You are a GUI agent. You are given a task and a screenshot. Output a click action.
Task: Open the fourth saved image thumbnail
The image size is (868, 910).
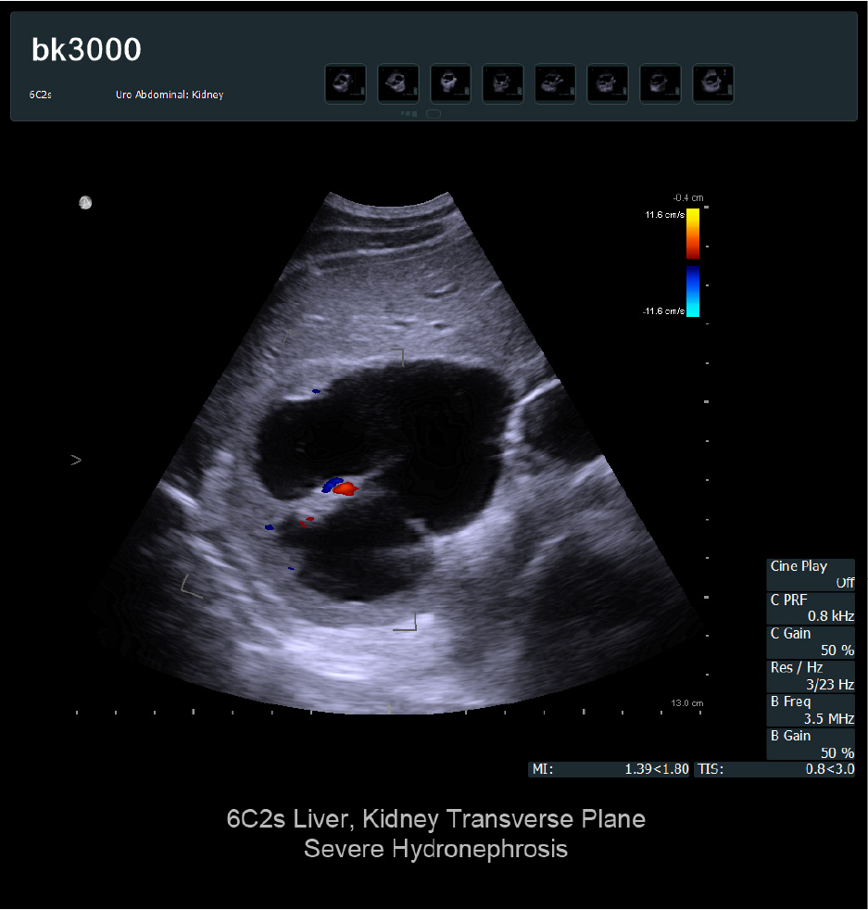pyautogui.click(x=502, y=83)
